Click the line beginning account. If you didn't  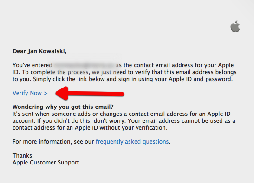click(x=124, y=121)
